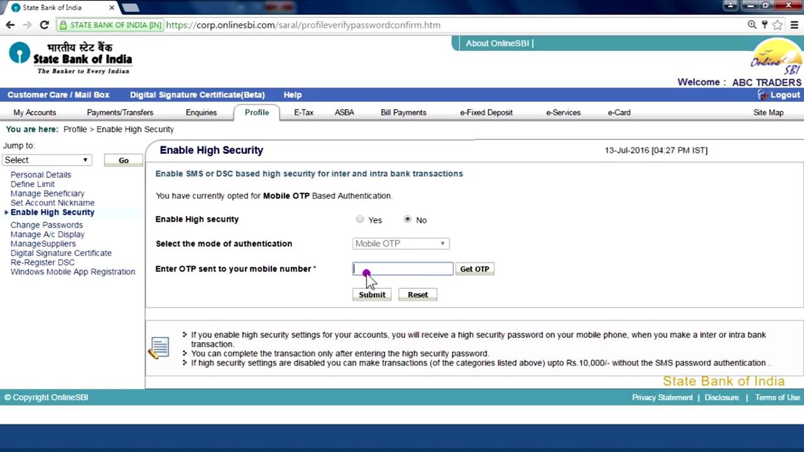Click the Go button

(124, 160)
